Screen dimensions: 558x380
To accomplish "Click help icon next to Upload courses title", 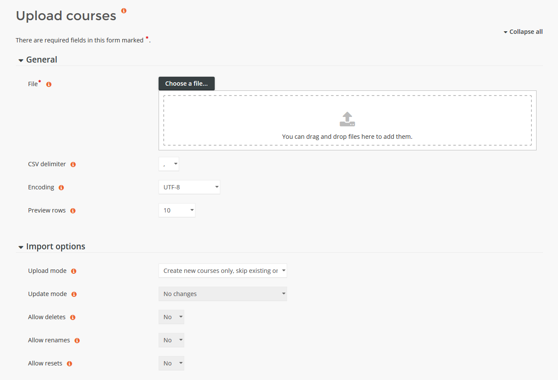I will coord(124,11).
